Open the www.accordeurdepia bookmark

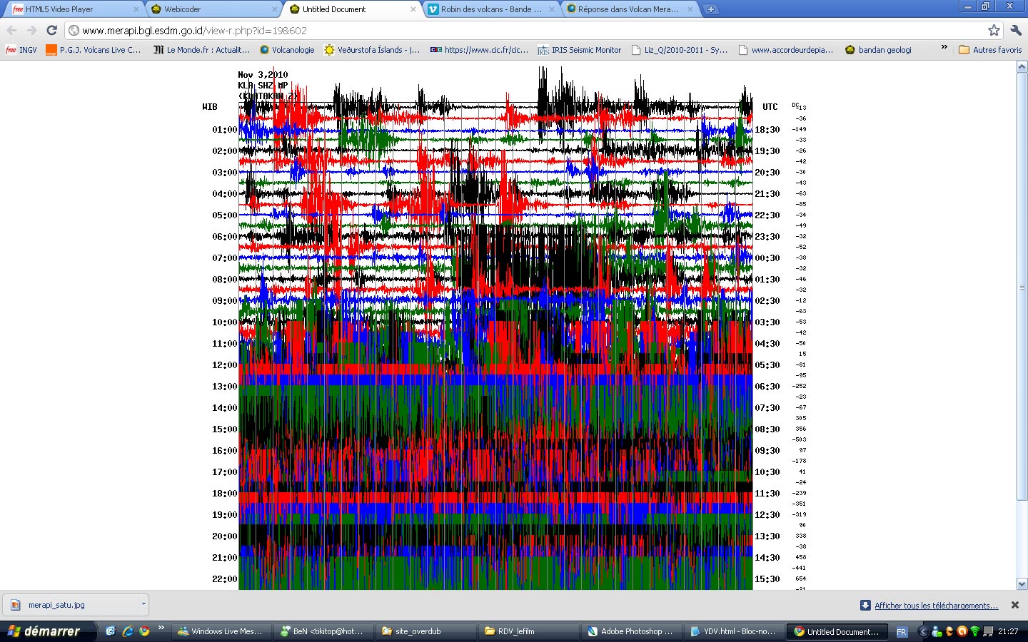tap(786, 50)
